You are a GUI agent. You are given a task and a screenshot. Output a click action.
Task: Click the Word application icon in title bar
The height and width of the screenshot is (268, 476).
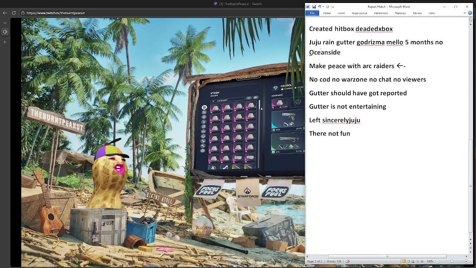pyautogui.click(x=308, y=7)
